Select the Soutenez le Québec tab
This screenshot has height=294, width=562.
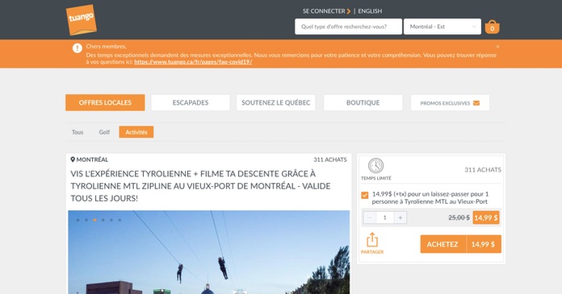[x=275, y=102]
